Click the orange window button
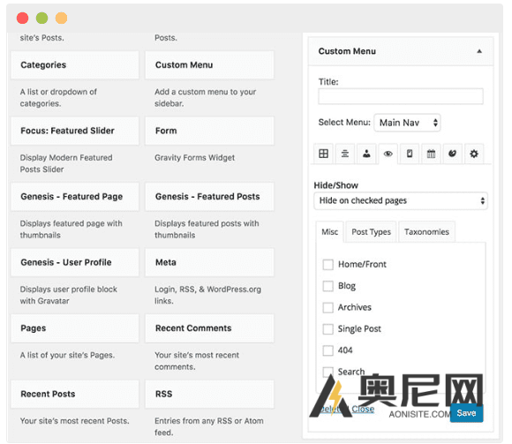Image resolution: width=512 pixels, height=444 pixels. tap(62, 18)
